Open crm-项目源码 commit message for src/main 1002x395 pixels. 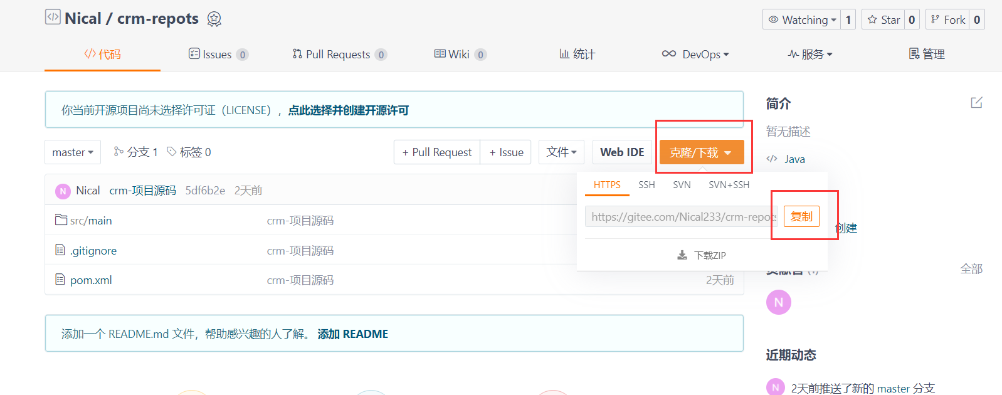pos(300,221)
